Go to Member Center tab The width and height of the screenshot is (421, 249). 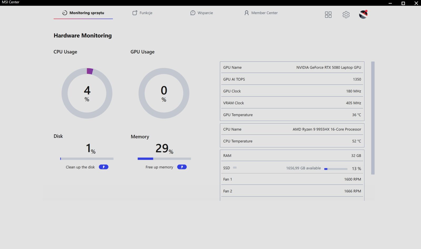(261, 13)
